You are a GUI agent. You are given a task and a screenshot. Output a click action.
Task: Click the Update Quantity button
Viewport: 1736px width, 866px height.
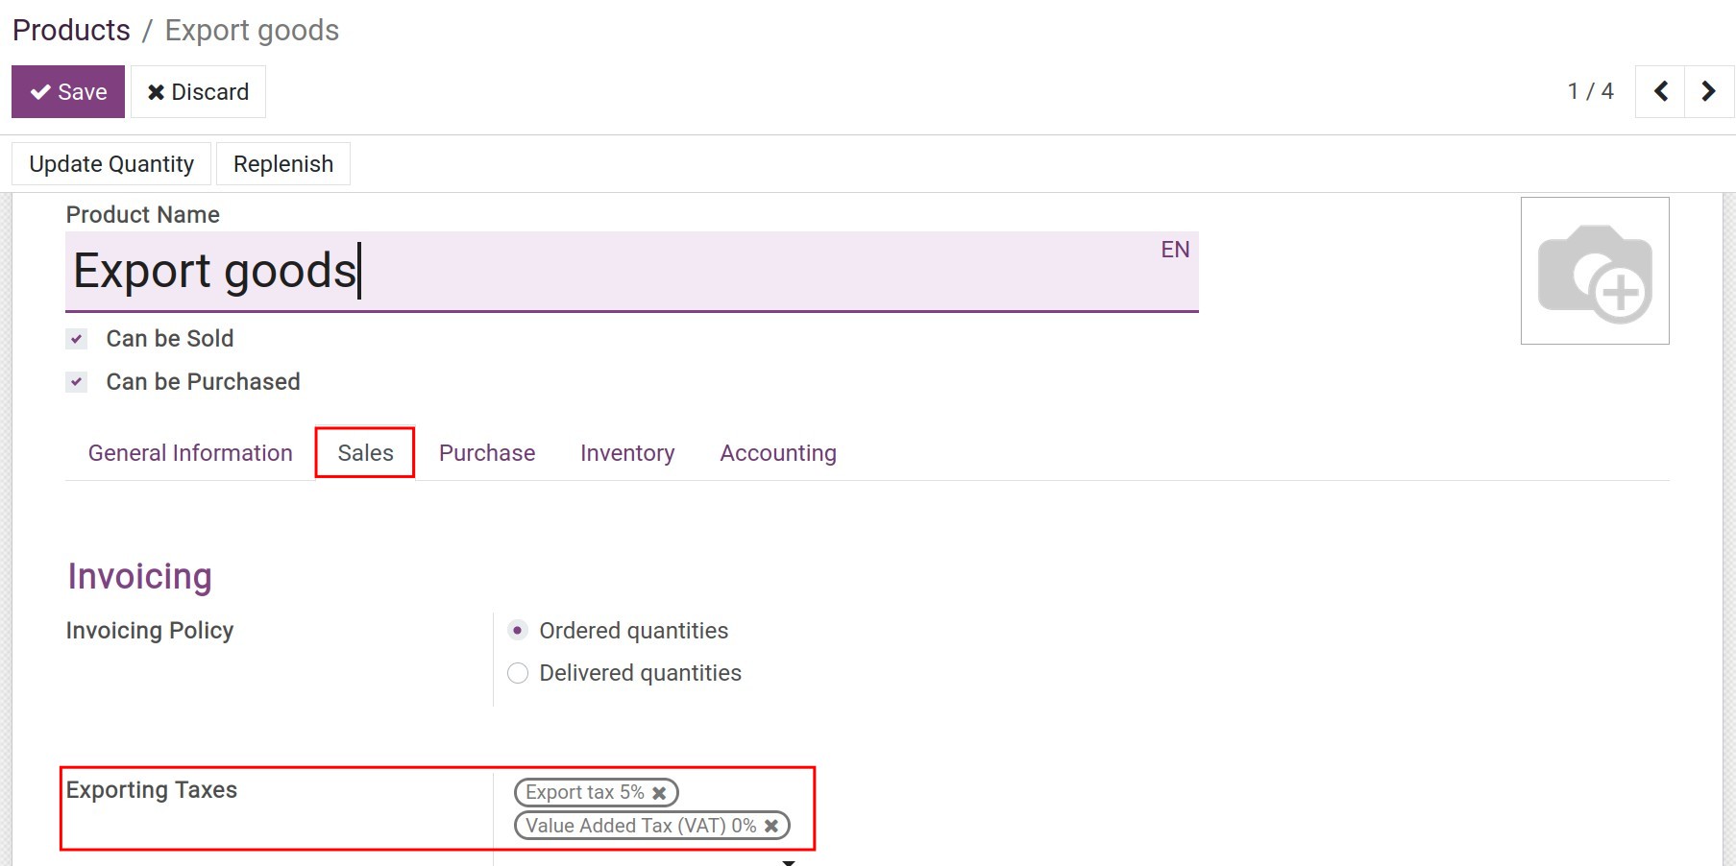pos(110,163)
